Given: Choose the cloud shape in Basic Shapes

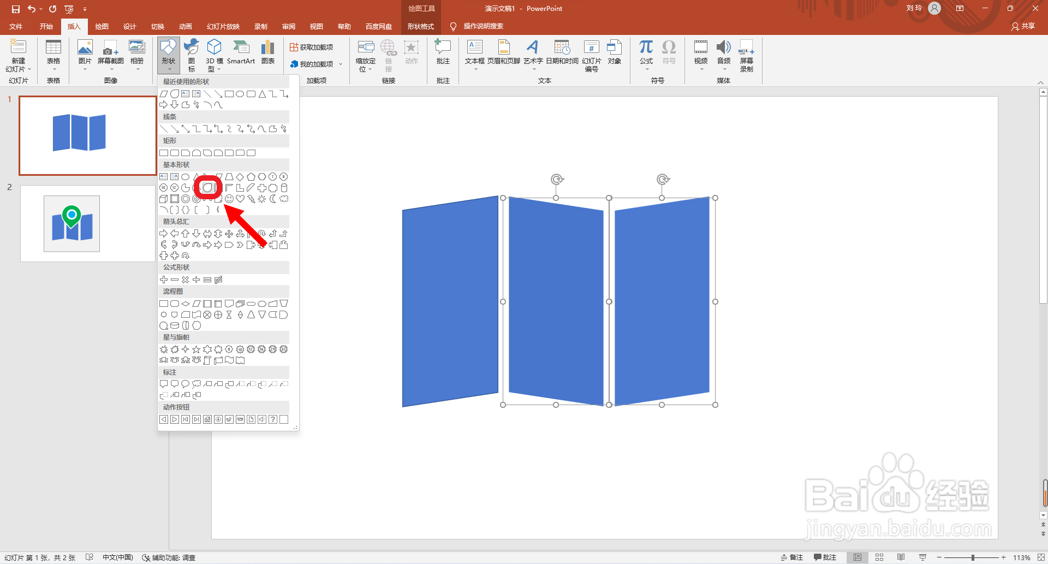Looking at the screenshot, I should (284, 199).
